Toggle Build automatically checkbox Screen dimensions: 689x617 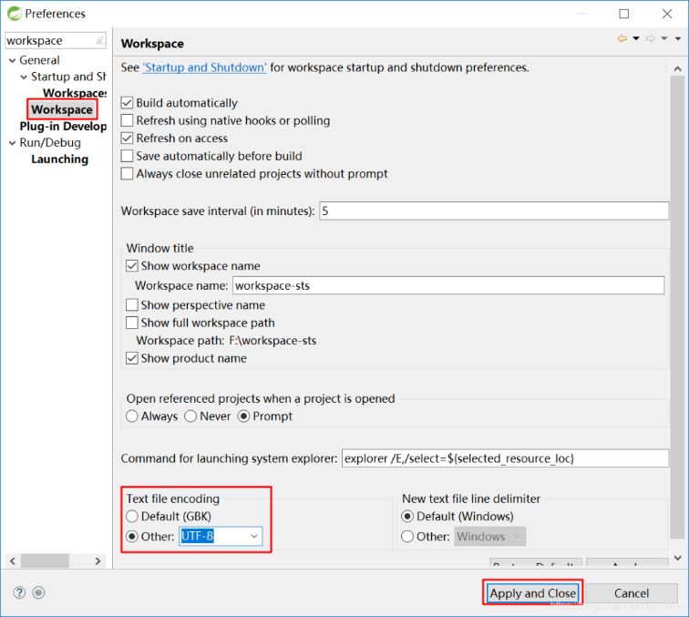[127, 103]
